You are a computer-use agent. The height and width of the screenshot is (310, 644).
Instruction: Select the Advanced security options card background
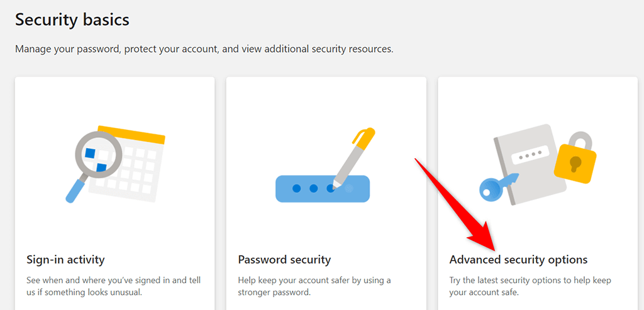pyautogui.click(x=538, y=193)
